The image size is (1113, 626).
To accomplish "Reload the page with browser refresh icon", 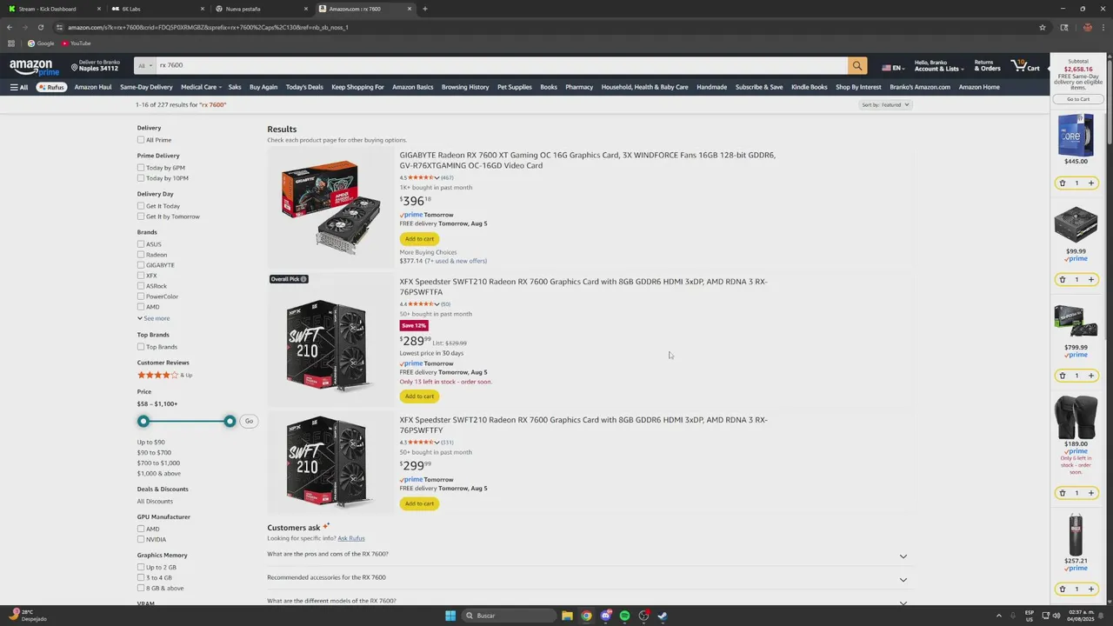I will pyautogui.click(x=40, y=27).
